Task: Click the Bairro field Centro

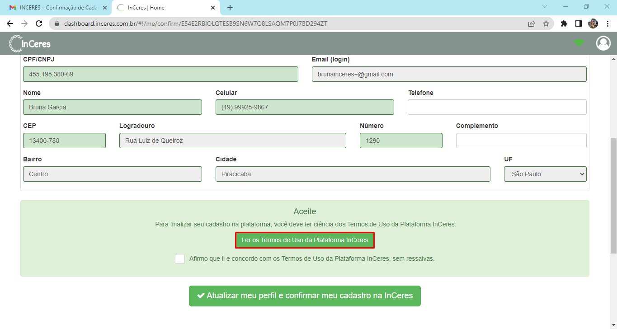Action: [x=113, y=174]
